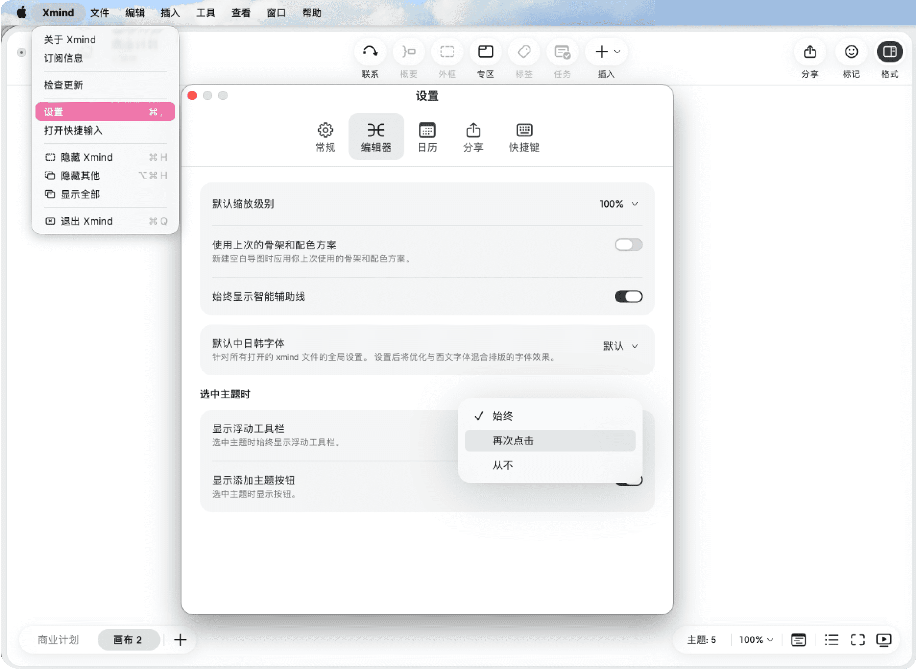Switch to outline view list icon

point(831,640)
